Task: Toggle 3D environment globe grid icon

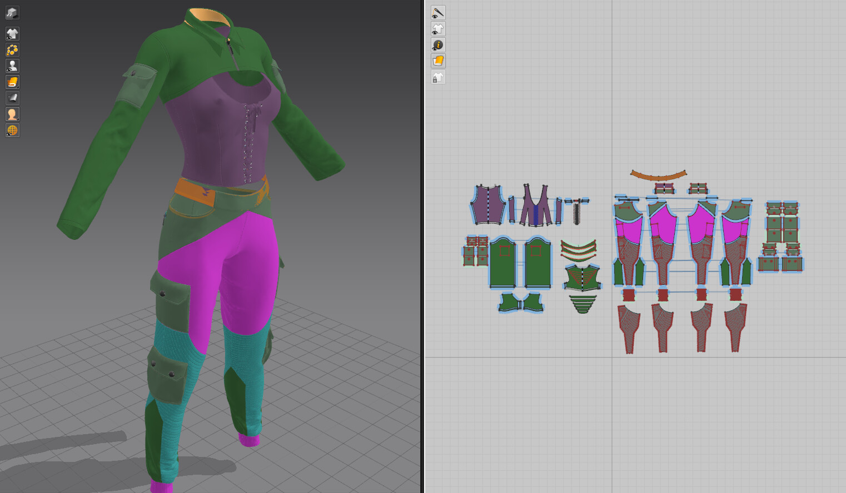Action: tap(12, 130)
